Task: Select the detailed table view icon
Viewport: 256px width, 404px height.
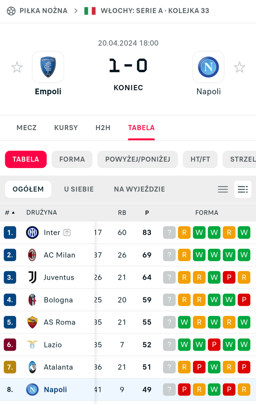Action: (243, 189)
